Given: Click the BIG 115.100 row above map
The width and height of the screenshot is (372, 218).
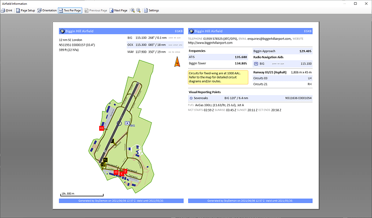Looking at the screenshot, I should click(155, 38).
